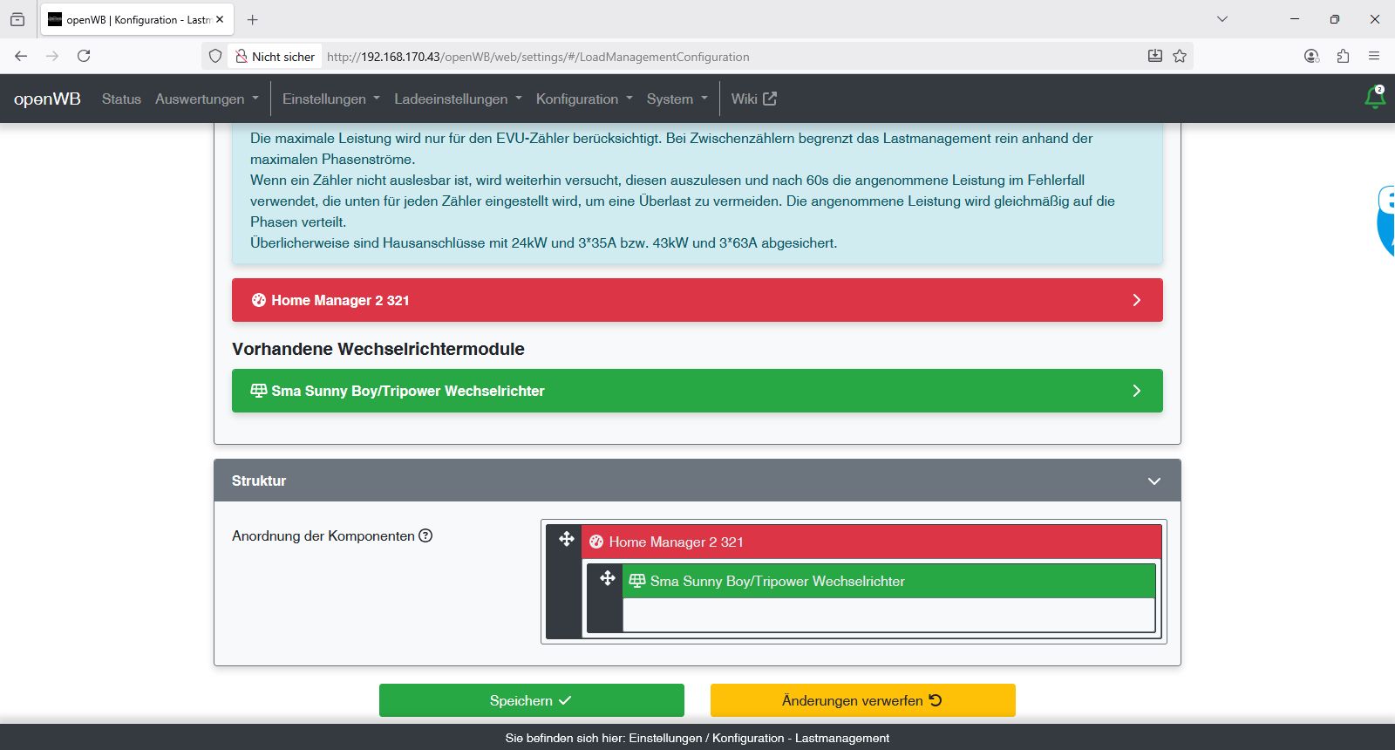Select the Home Manager 2 321 tree row

click(871, 542)
